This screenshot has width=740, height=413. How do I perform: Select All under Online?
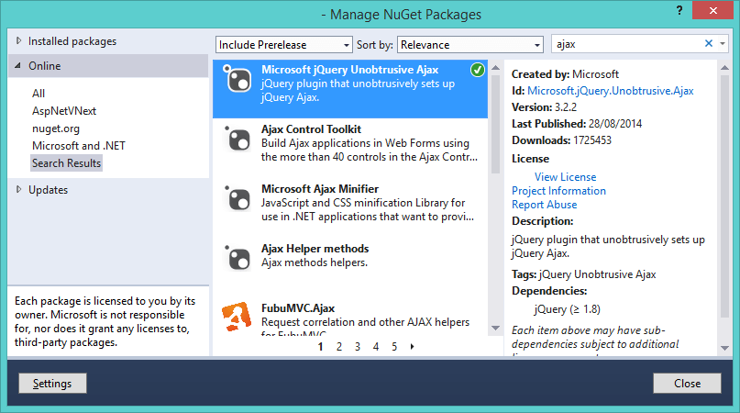tap(39, 94)
